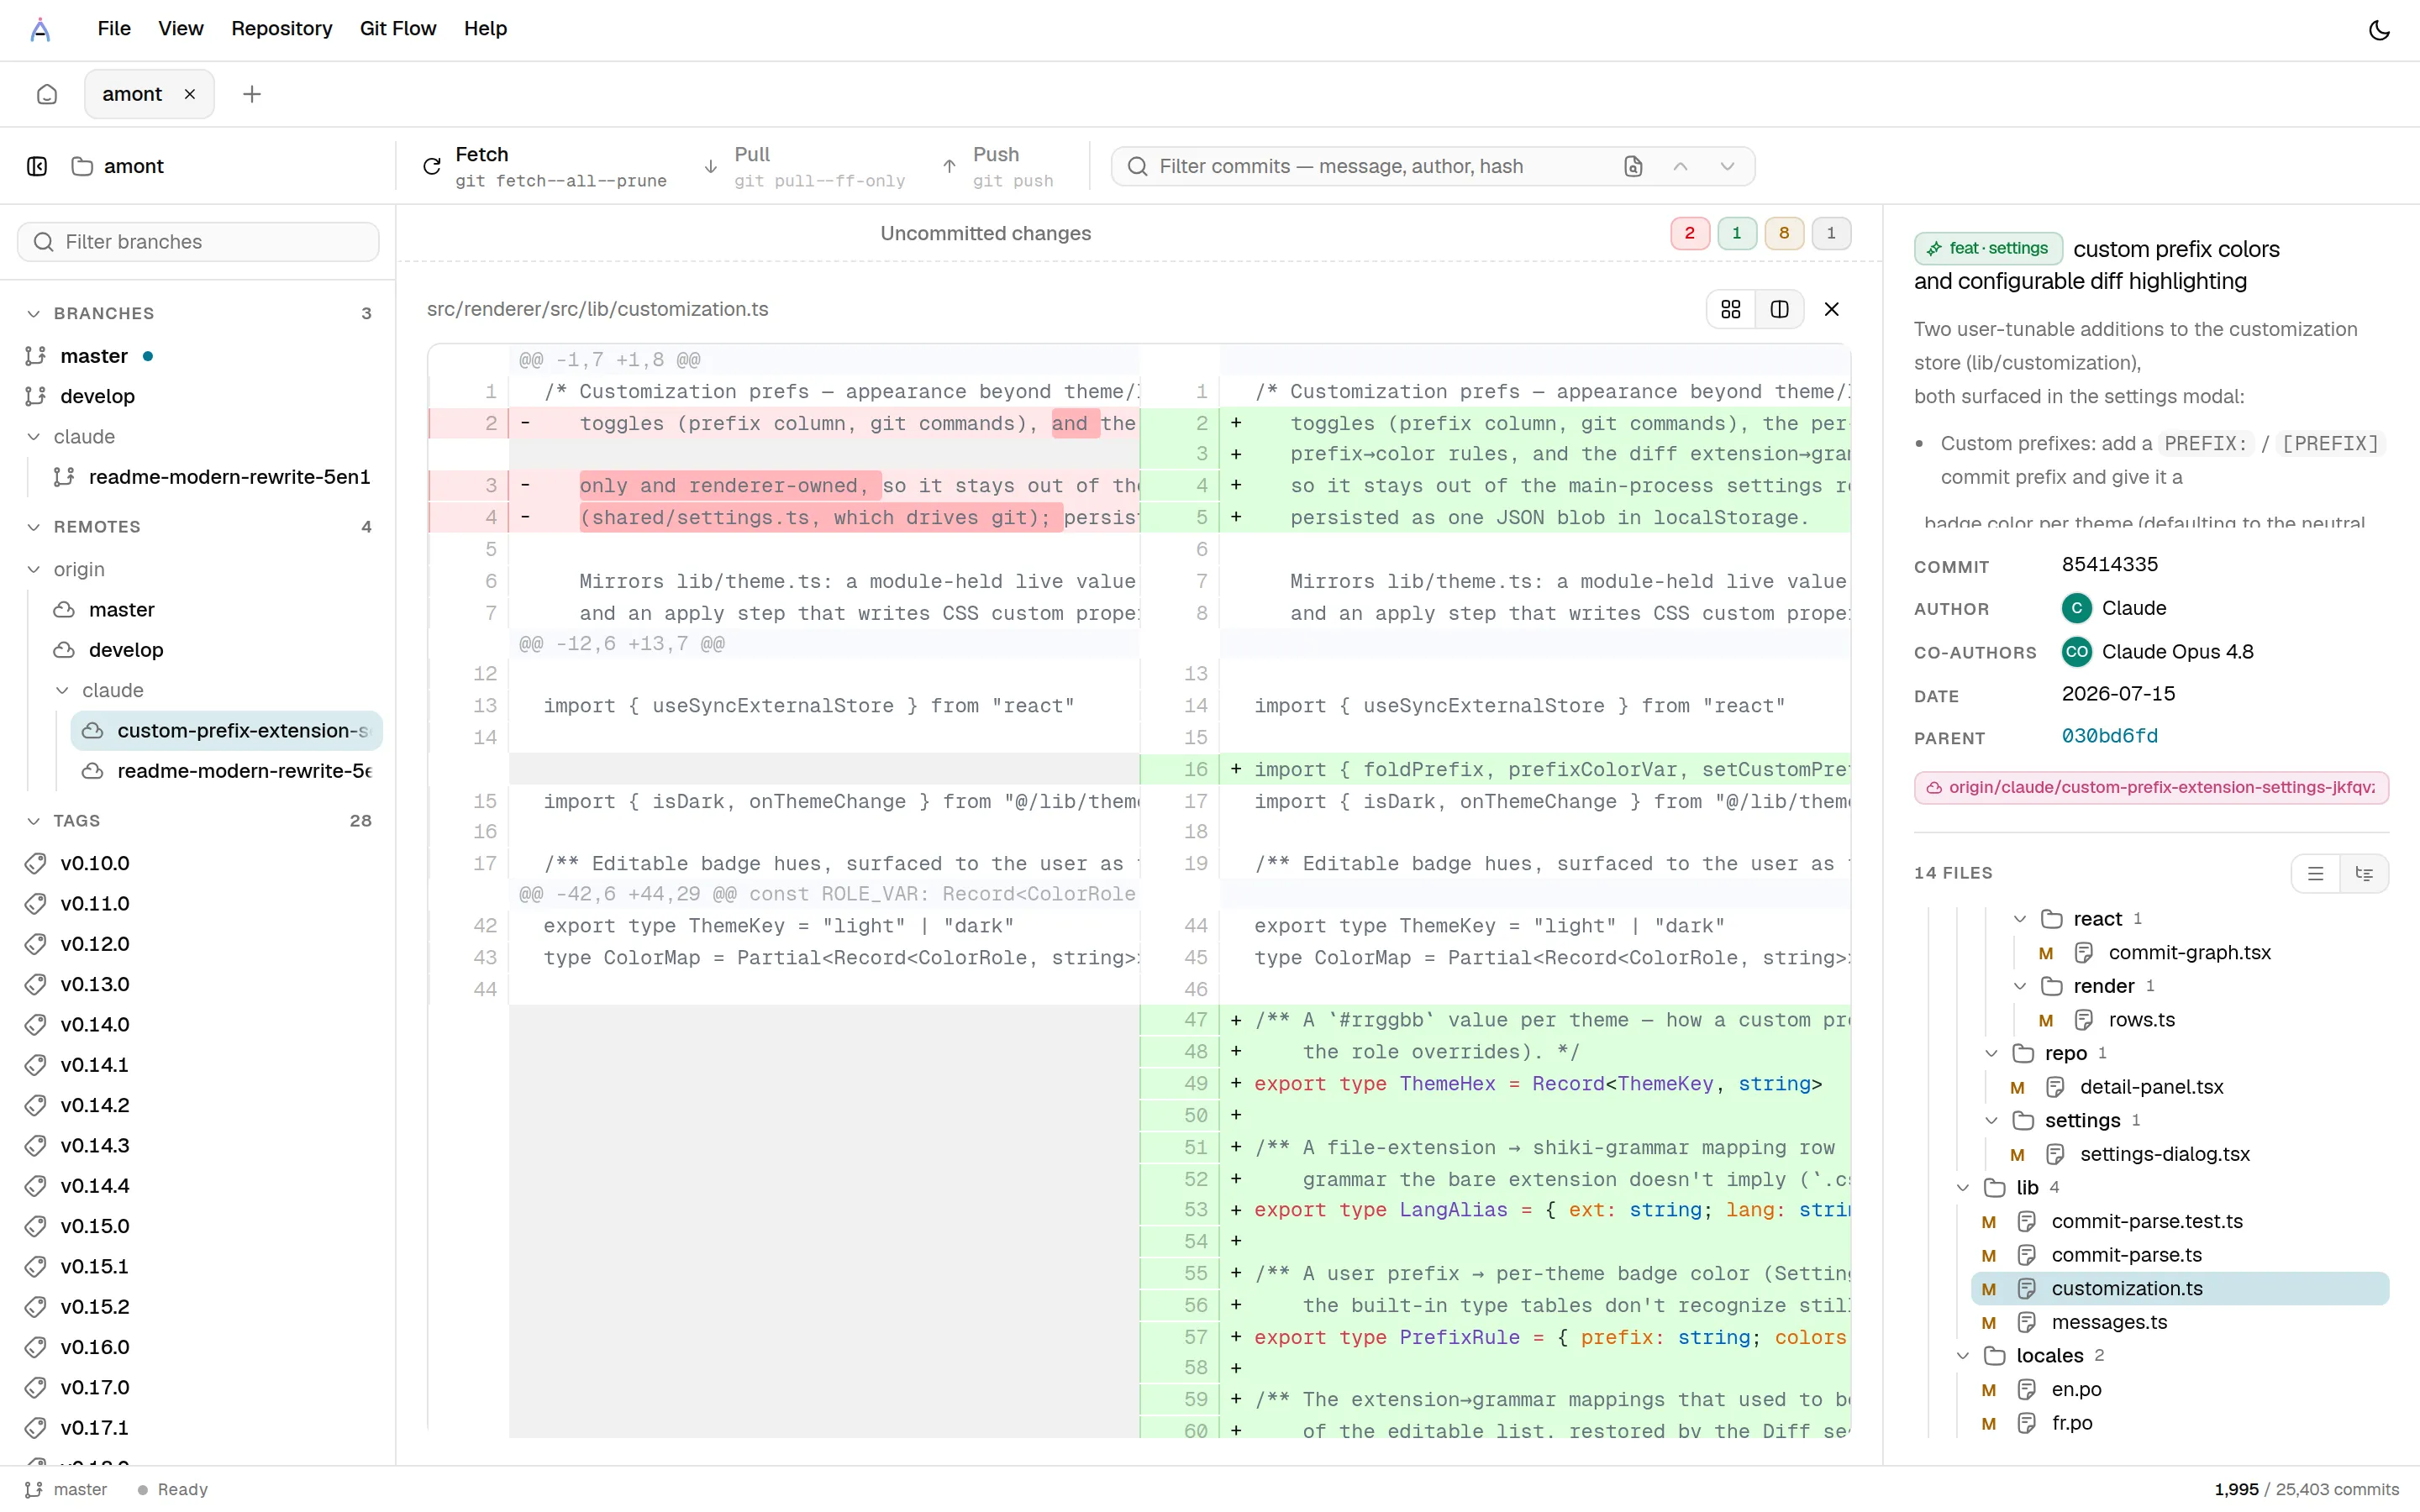
Task: Go to previous match chevron up
Action: coord(1681,166)
